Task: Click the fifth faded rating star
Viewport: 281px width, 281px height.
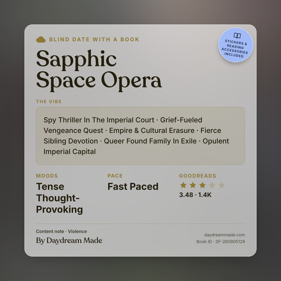Action: click(221, 185)
